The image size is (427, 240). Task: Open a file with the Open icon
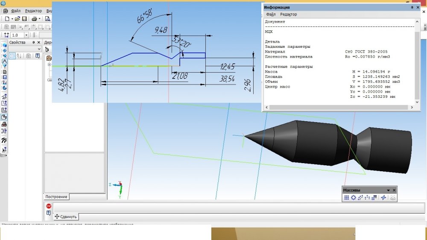coord(18,19)
